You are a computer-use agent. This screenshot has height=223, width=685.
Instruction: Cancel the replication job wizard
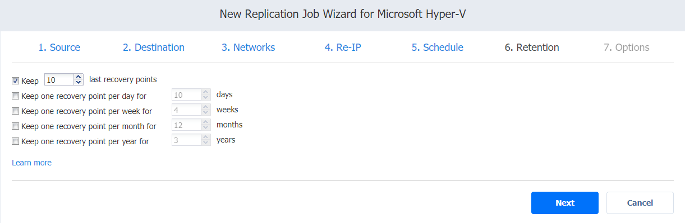coord(640,203)
